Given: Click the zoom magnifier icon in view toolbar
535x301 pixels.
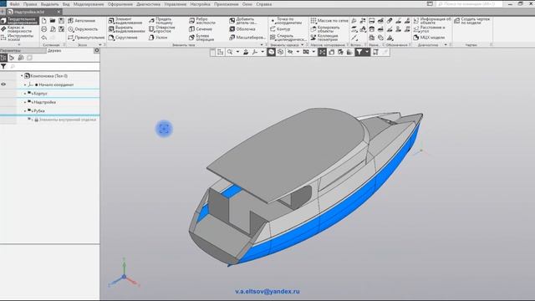Looking at the screenshot, I should pos(230,52).
